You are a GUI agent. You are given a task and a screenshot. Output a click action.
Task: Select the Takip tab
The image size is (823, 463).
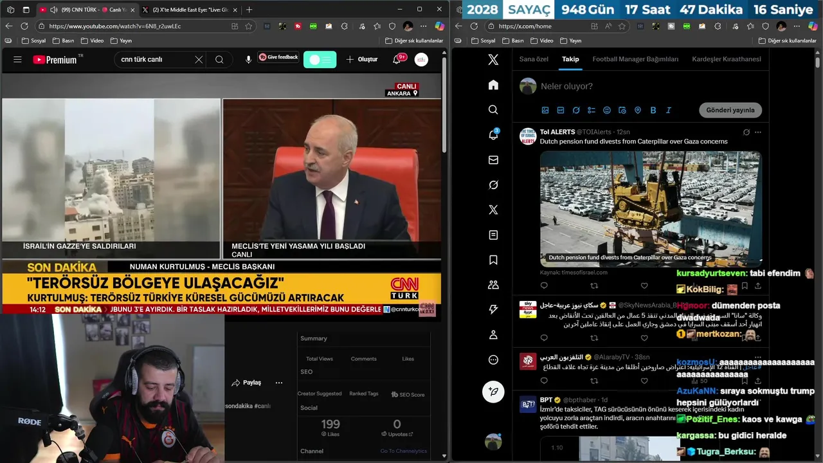(x=570, y=59)
